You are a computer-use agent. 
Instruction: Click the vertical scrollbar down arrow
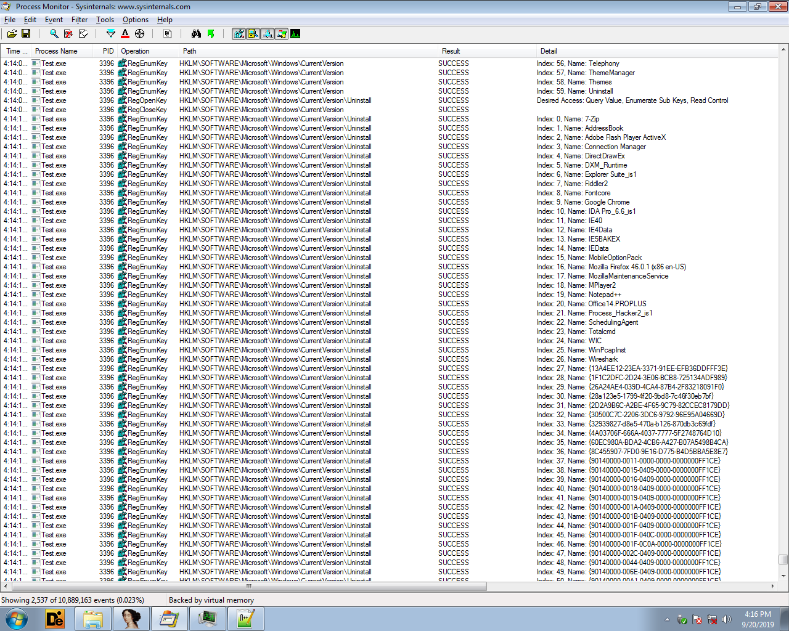(783, 576)
